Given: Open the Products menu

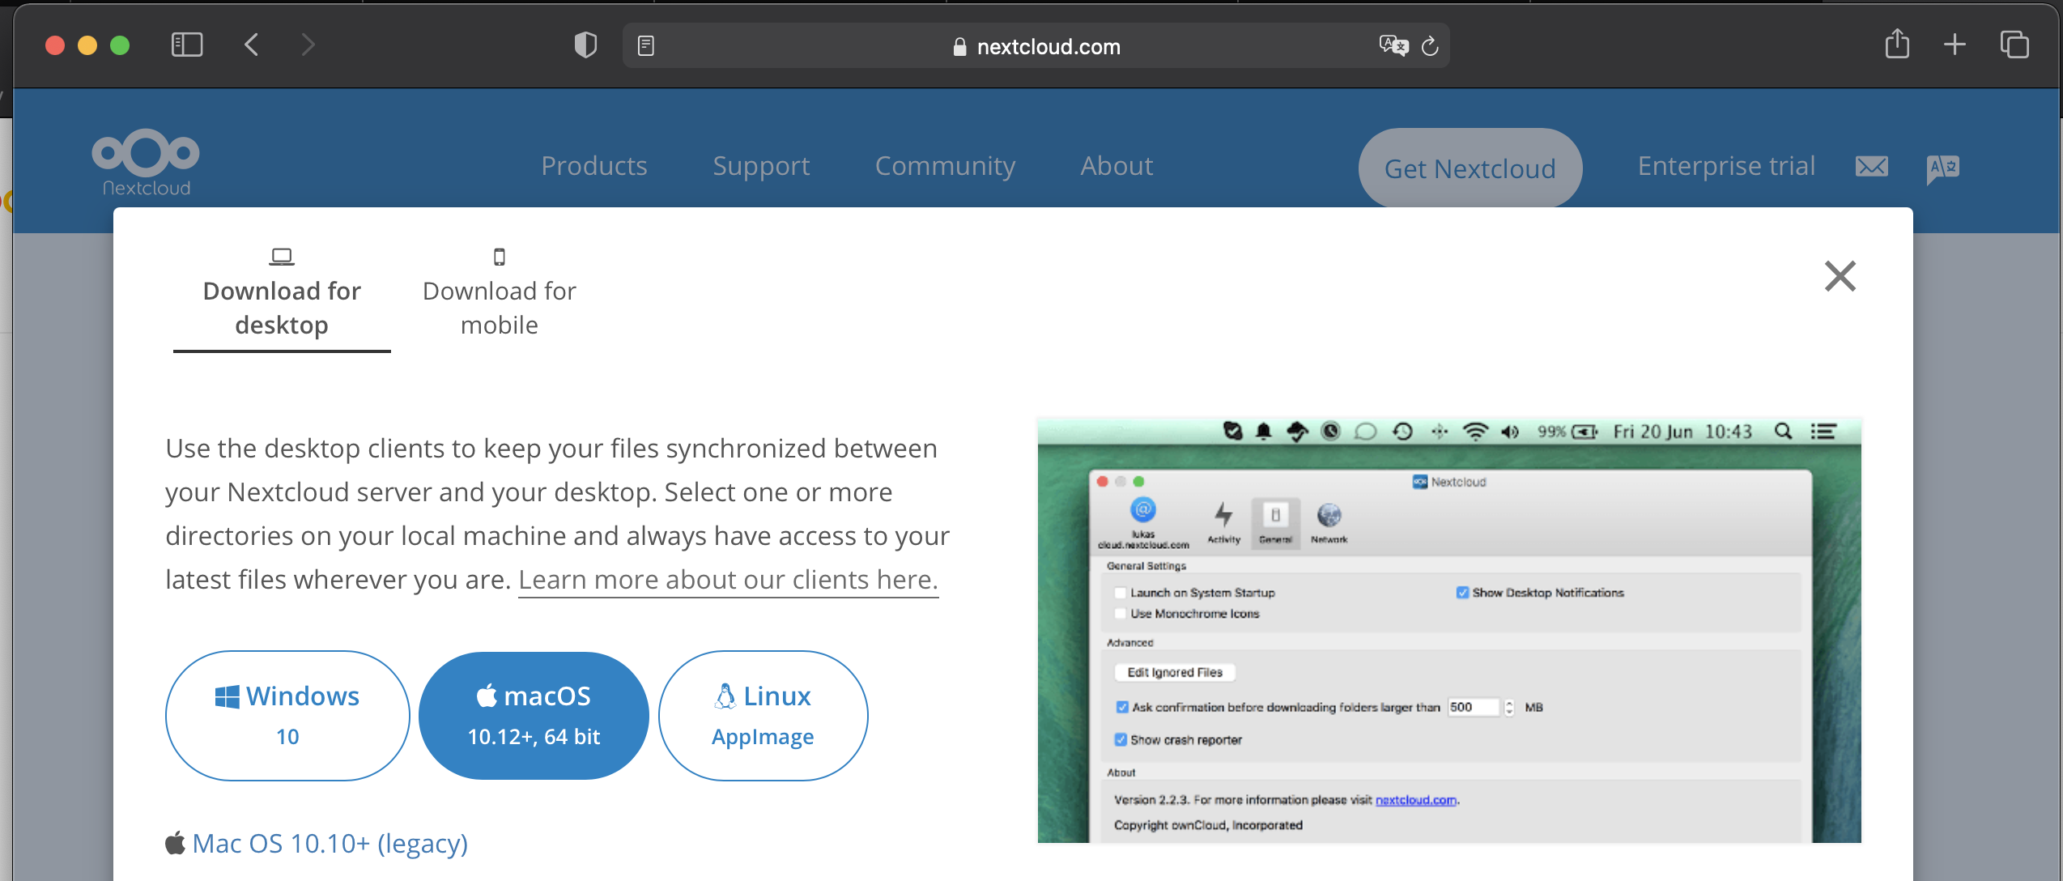Looking at the screenshot, I should (x=594, y=166).
